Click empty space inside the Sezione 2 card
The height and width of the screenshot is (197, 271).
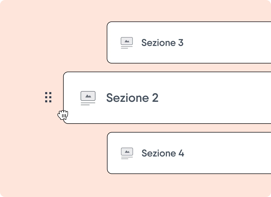tap(213, 98)
